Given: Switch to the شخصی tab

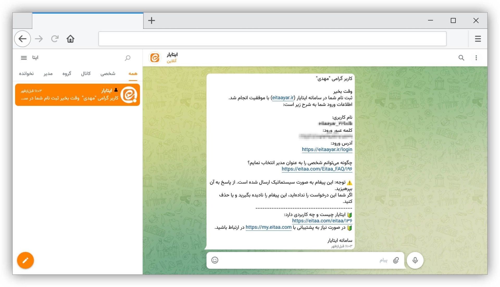Looking at the screenshot, I should tap(108, 74).
